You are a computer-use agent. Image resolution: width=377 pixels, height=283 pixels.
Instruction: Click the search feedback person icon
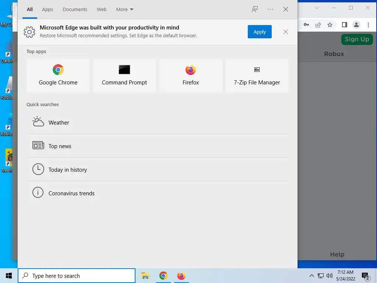pos(255,9)
